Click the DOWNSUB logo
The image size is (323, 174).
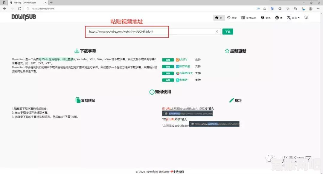coord(24,17)
